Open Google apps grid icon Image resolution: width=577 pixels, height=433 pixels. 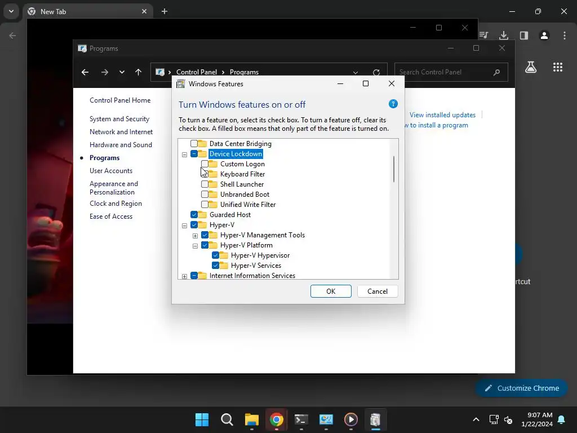coord(558,67)
